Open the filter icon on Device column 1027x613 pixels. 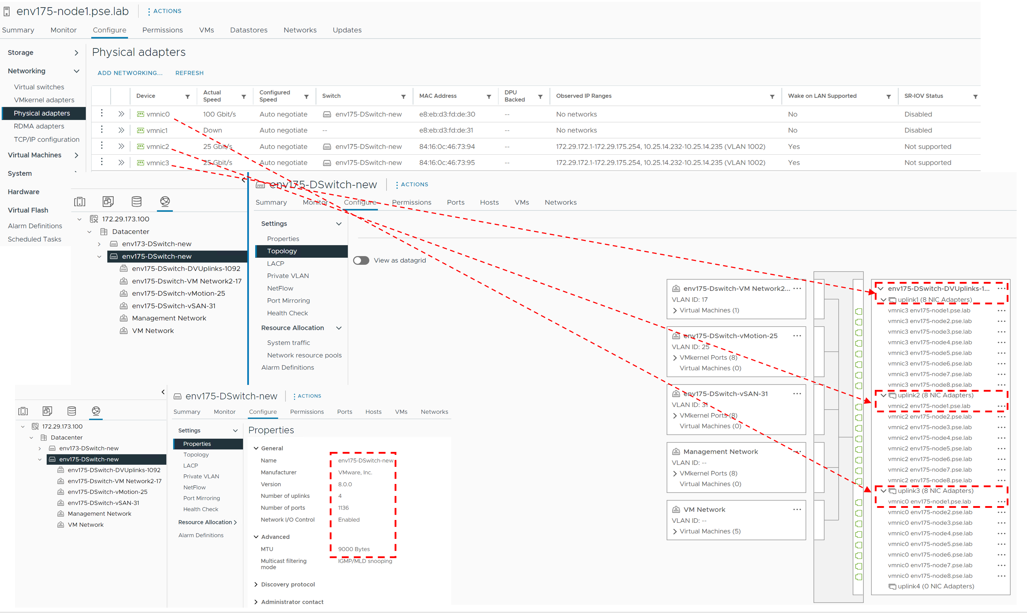[x=188, y=96]
